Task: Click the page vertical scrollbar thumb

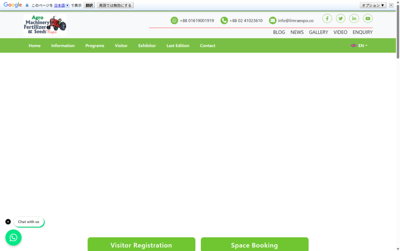Action: (x=398, y=35)
